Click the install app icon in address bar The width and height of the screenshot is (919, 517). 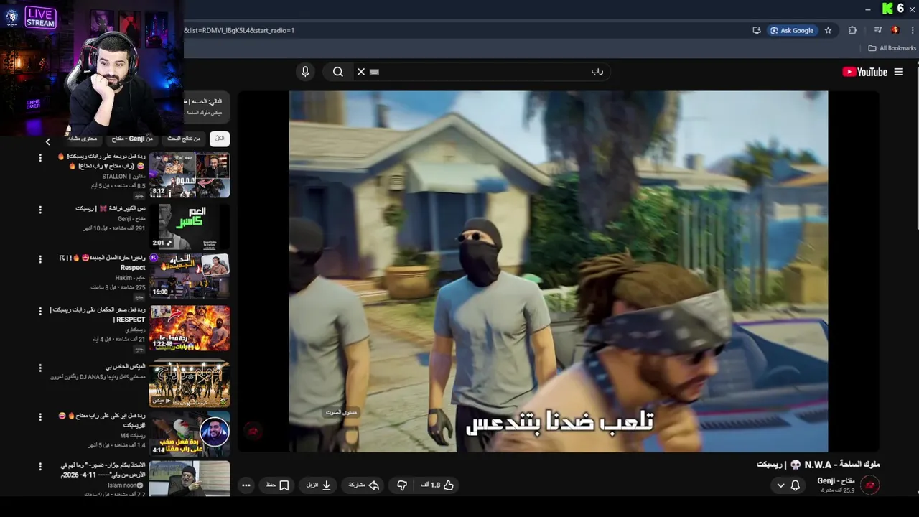point(757,30)
